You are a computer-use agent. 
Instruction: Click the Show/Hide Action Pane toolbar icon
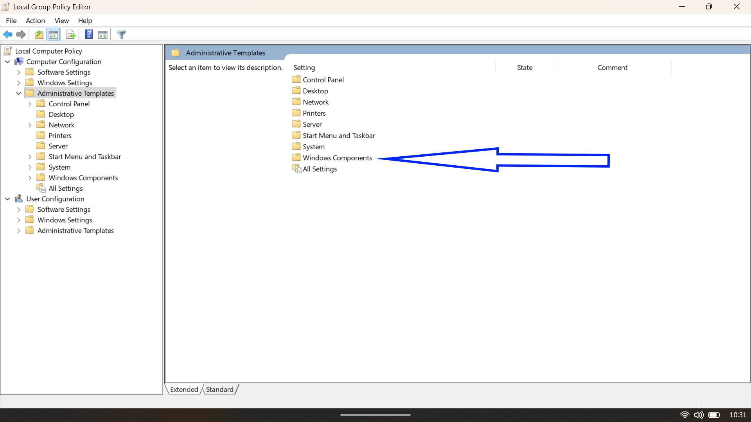click(102, 34)
